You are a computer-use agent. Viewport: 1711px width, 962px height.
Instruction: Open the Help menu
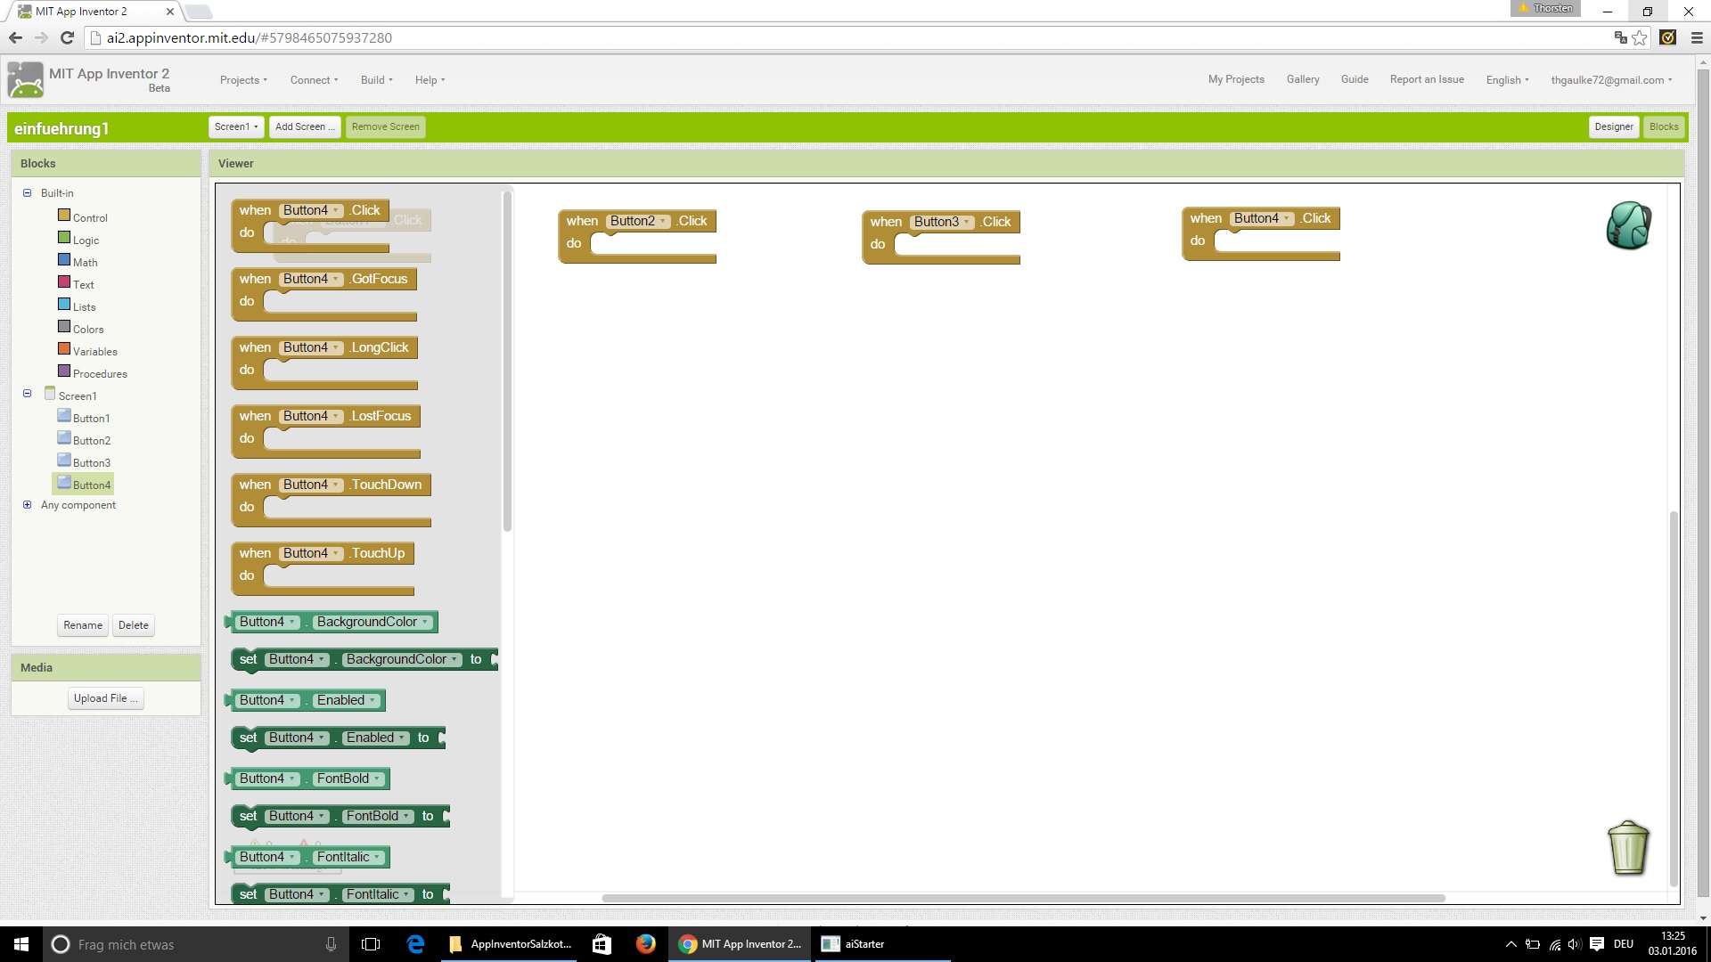(x=430, y=80)
